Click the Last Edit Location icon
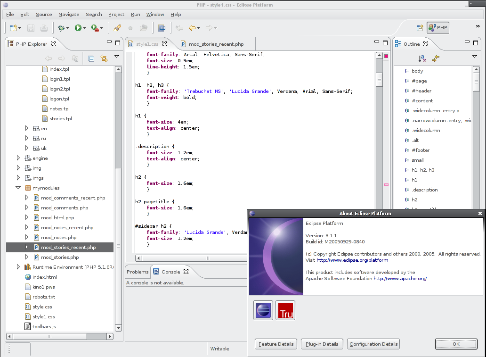The width and height of the screenshot is (486, 357). 179,28
